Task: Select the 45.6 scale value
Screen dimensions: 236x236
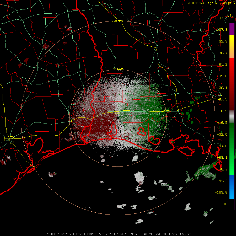Action: [x=223, y=76]
